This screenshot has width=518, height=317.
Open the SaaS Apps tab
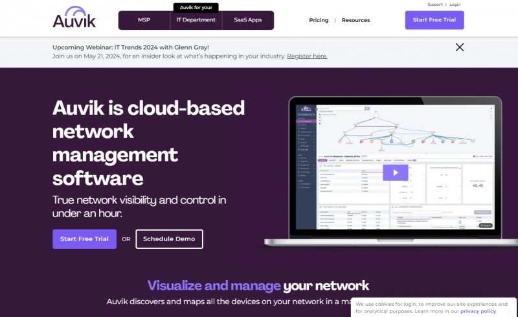(x=247, y=20)
